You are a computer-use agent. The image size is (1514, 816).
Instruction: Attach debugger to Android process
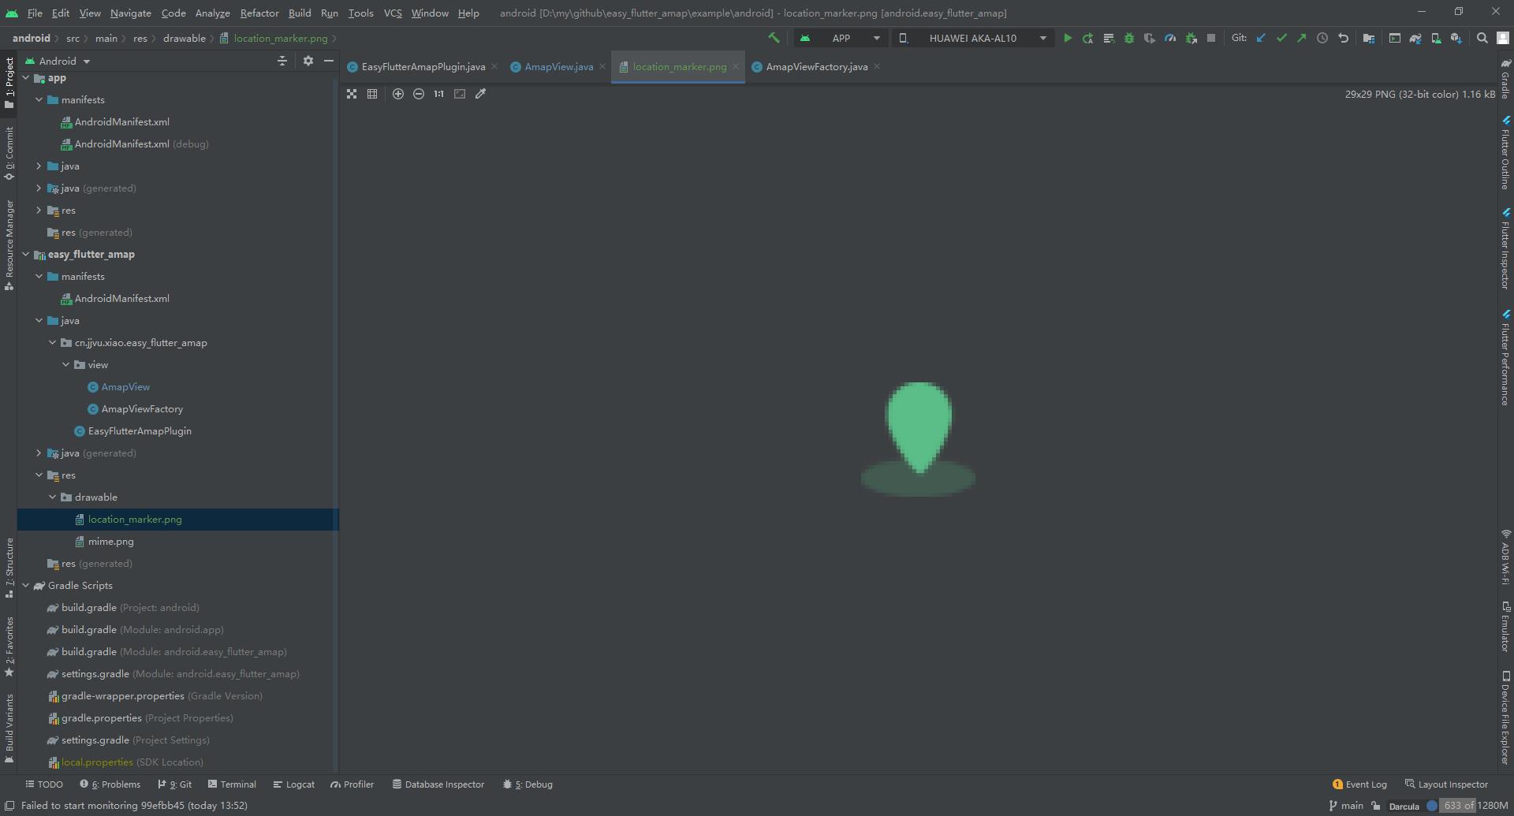click(x=1191, y=38)
